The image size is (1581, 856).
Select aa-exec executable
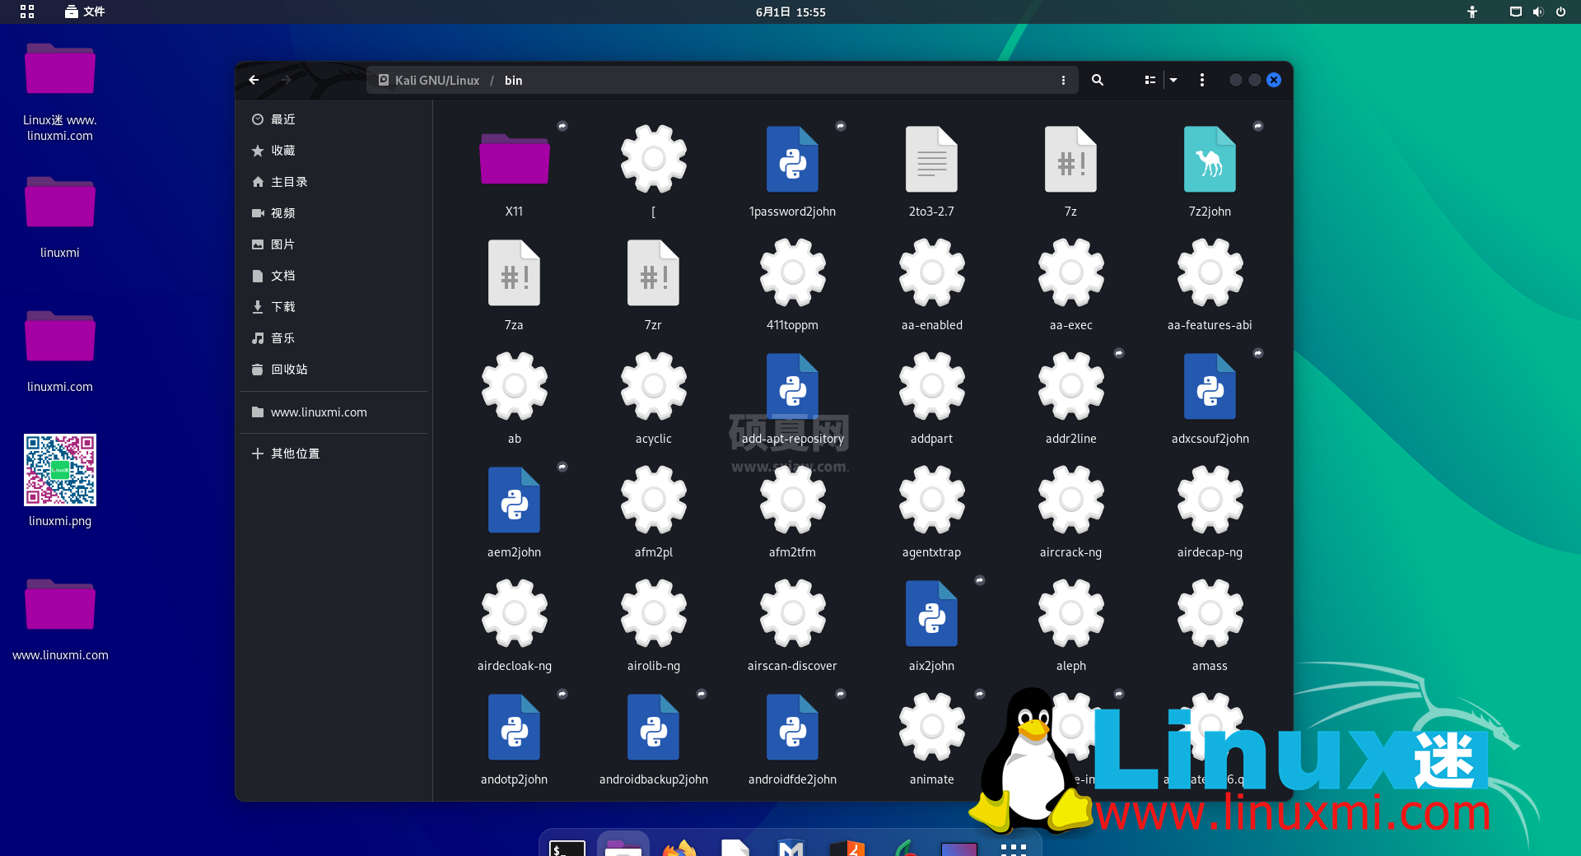pos(1070,284)
